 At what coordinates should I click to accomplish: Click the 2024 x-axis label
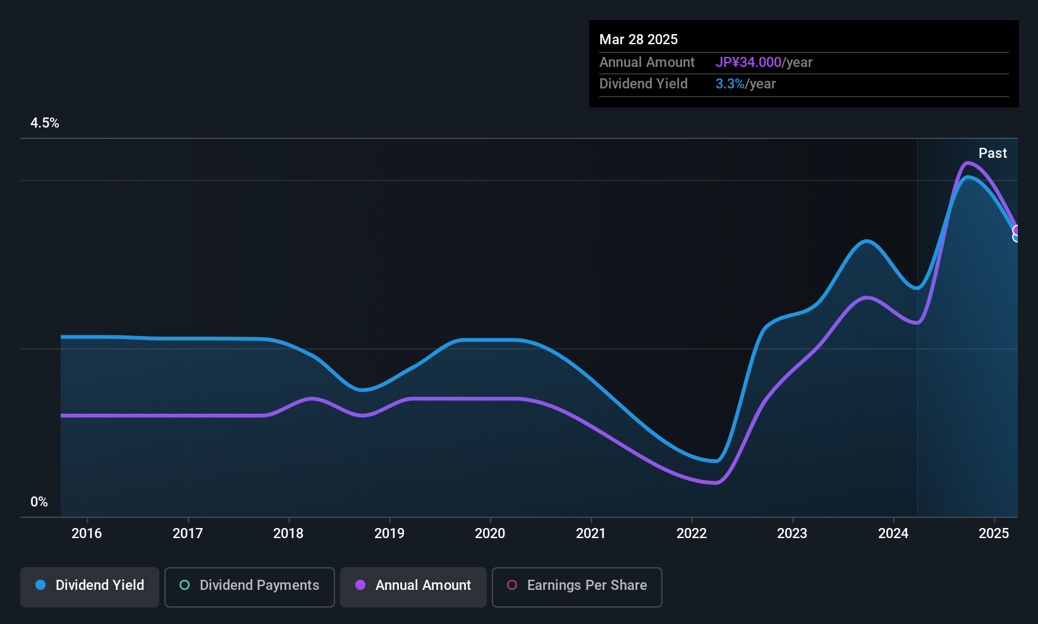(x=893, y=534)
